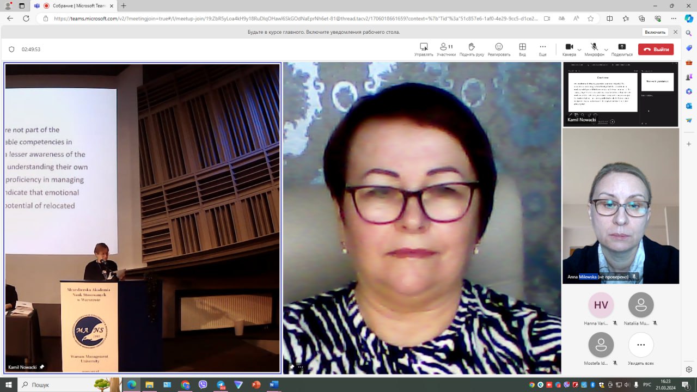
Task: Click the Hanna HV participant avatar
Action: click(x=601, y=305)
